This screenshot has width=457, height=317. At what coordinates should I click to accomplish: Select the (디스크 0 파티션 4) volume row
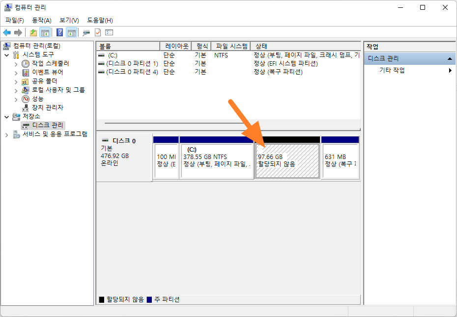(x=228, y=72)
